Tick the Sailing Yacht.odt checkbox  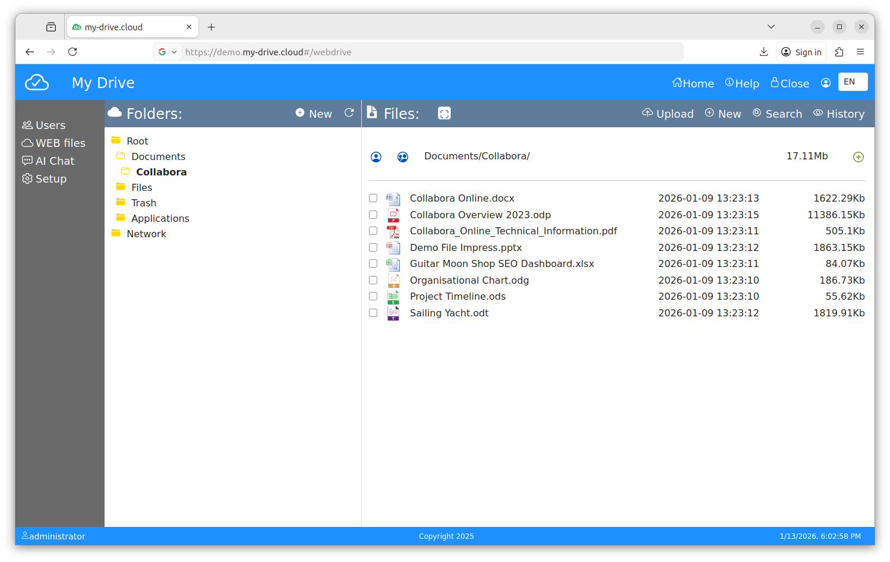373,313
